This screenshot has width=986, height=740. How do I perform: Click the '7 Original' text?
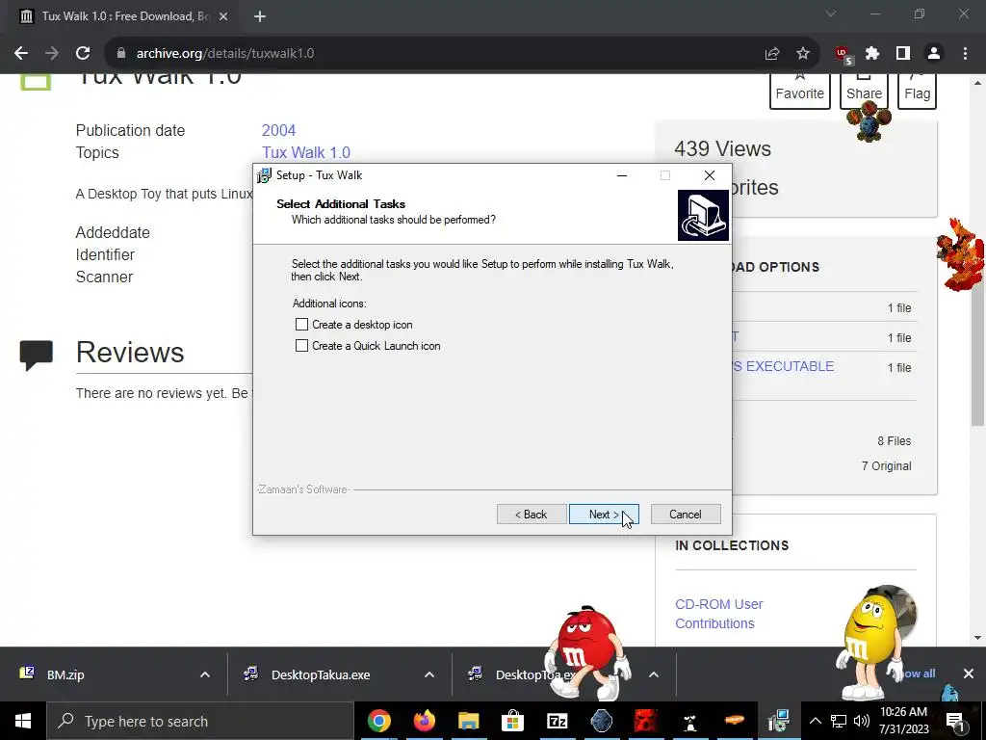887,466
